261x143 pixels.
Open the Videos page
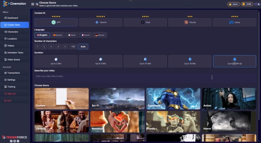(x=15, y=46)
